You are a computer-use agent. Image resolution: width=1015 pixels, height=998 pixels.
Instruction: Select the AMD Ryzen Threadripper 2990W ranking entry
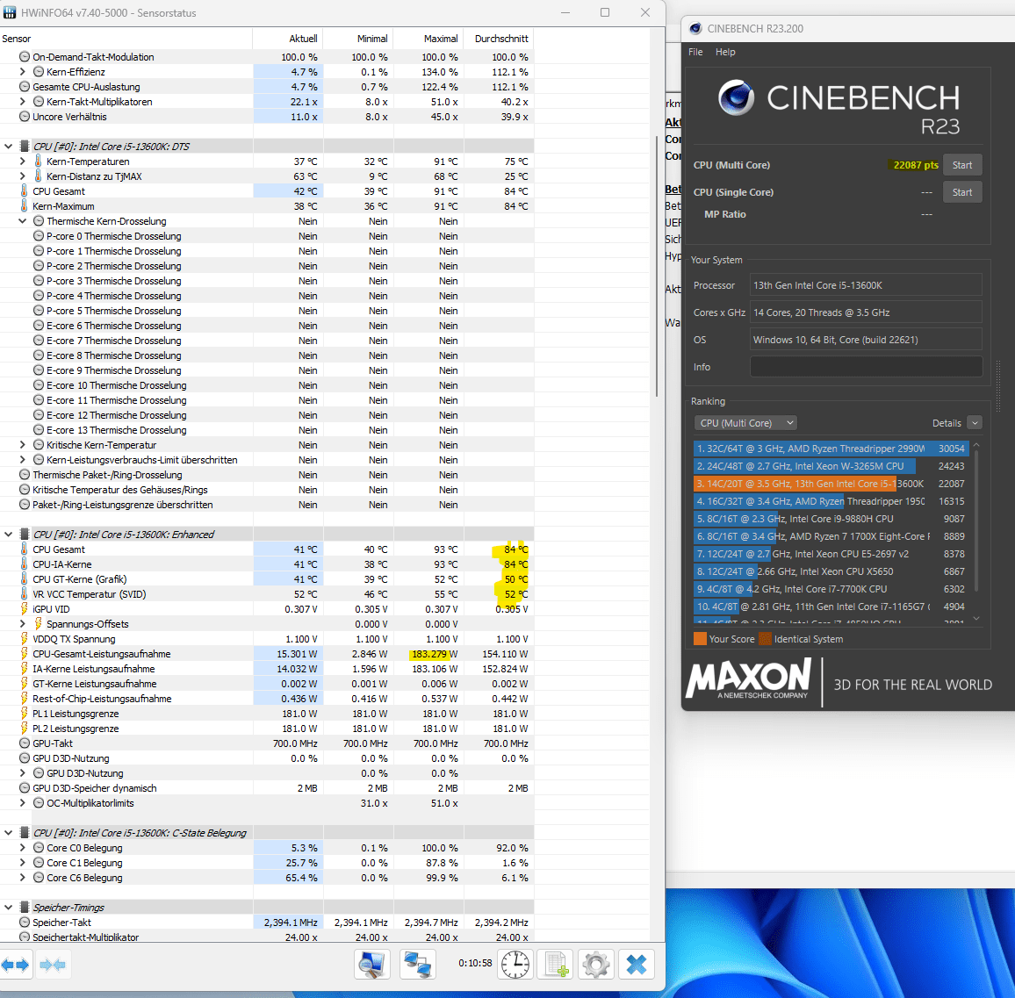coord(831,449)
